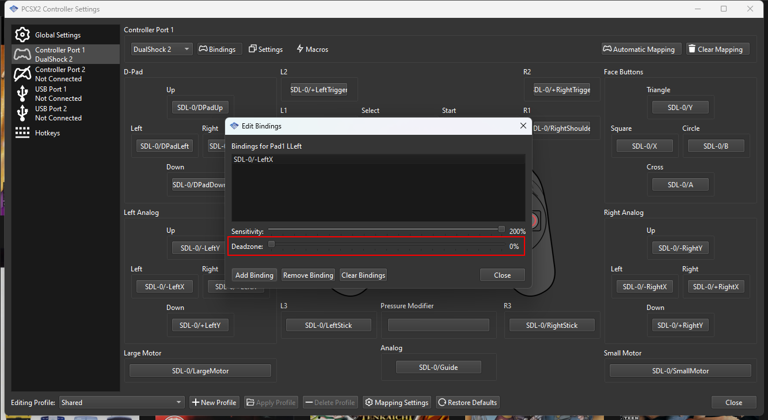Viewport: 768px width, 420px height.
Task: Switch to the Macros tab
Action: [312, 49]
